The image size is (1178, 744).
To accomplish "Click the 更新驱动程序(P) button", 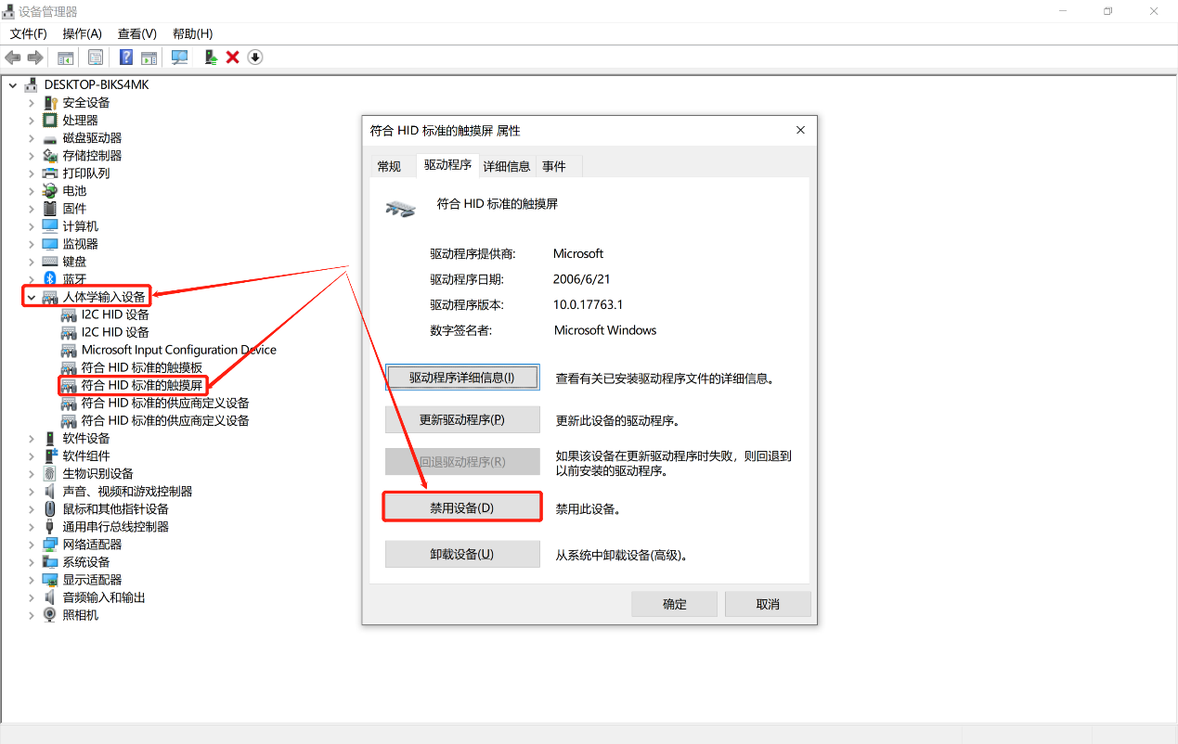I will pos(461,419).
